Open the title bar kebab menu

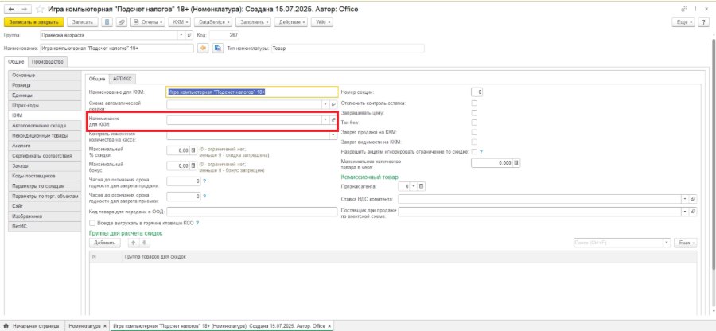pos(695,9)
